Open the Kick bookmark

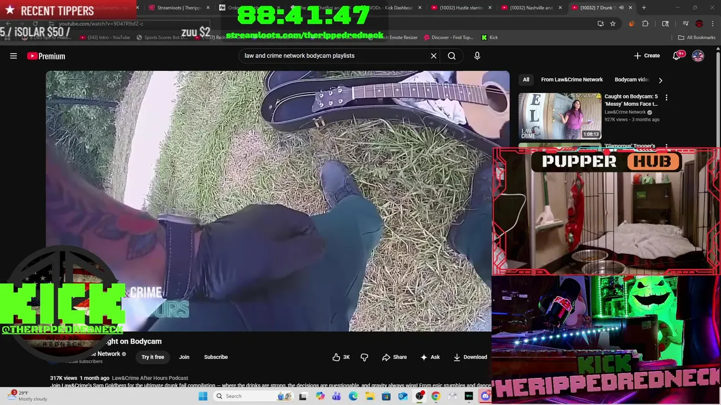(x=489, y=38)
